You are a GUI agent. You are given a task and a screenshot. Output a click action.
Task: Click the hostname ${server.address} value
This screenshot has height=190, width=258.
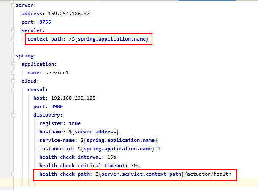pos(94,132)
